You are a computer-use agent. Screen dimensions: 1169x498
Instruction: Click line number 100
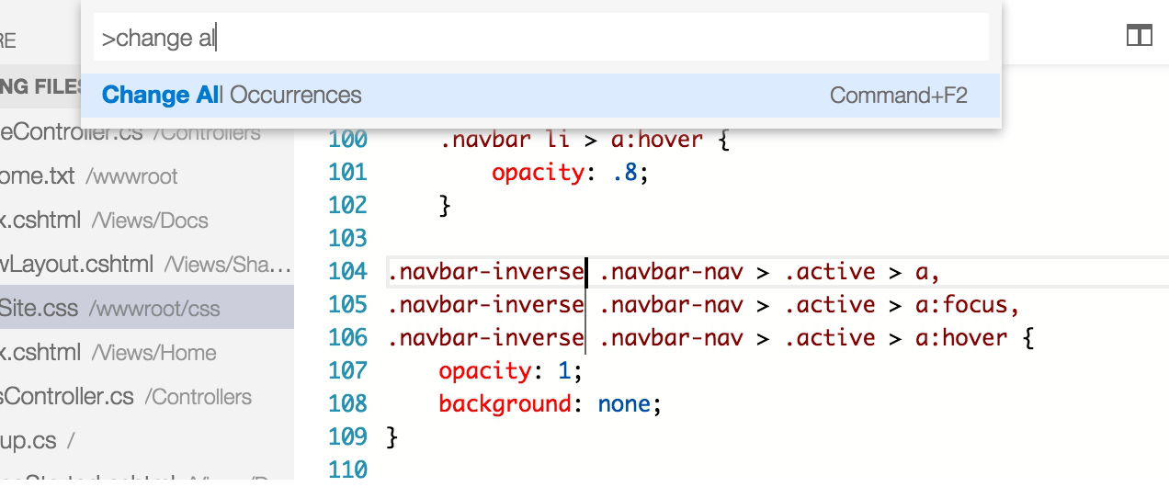(347, 140)
